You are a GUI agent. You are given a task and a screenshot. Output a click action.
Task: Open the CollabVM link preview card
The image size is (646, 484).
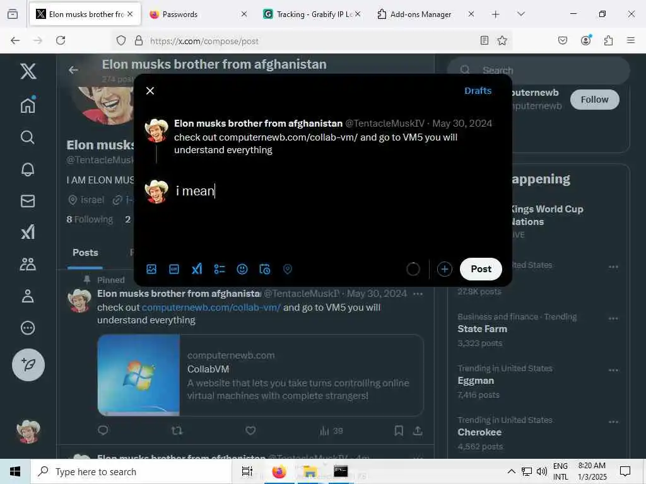[261, 375]
